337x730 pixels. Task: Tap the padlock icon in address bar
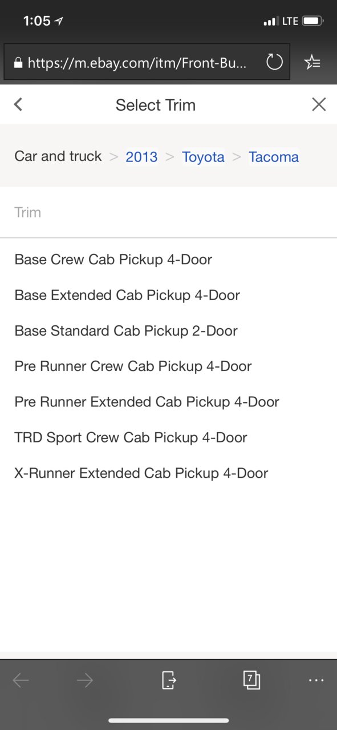pos(18,63)
